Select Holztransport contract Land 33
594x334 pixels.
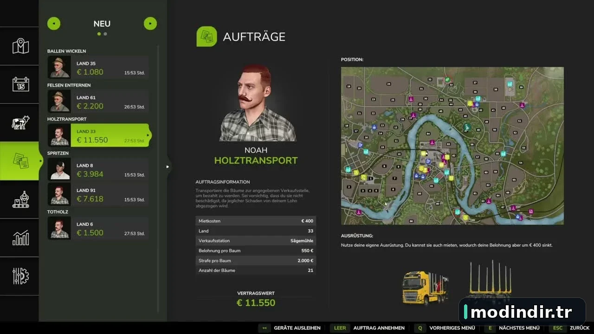99,135
